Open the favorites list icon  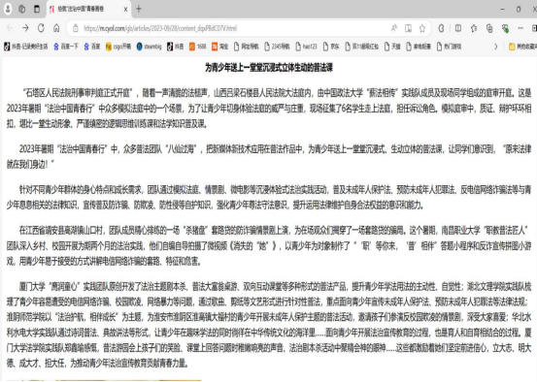[474, 28]
